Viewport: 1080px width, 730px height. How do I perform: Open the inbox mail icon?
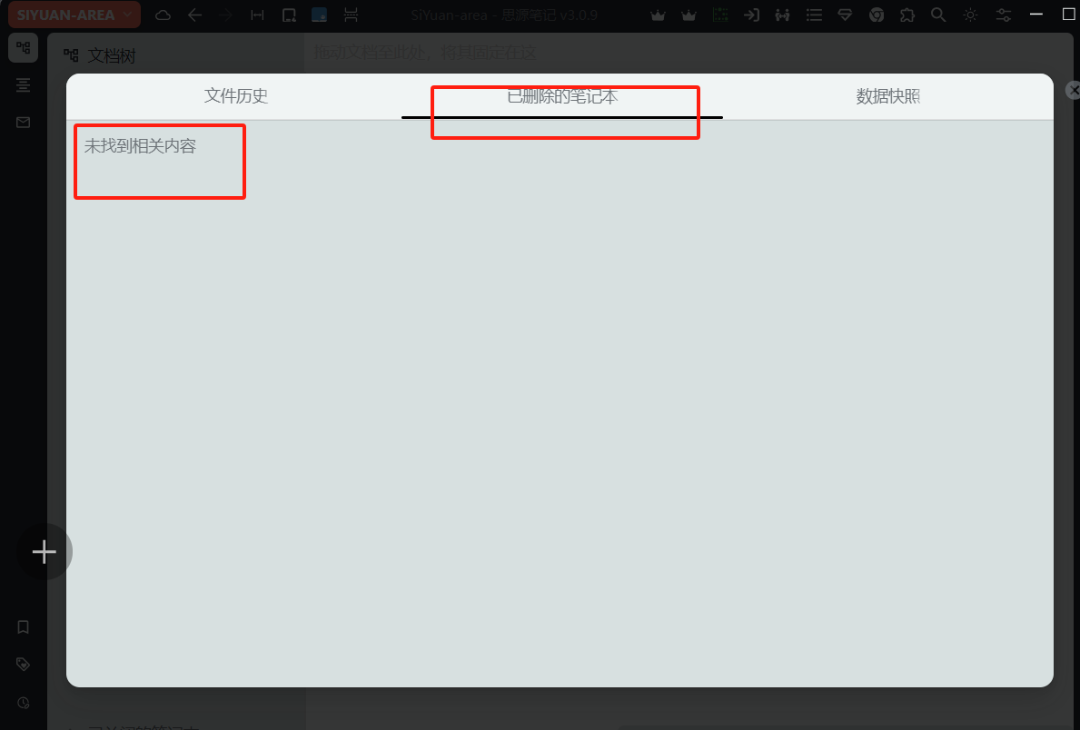pos(24,123)
